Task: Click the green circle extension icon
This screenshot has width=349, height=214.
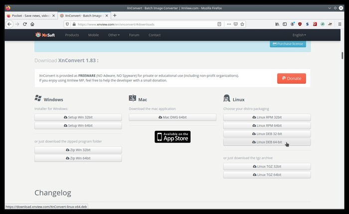Action: click(x=322, y=24)
